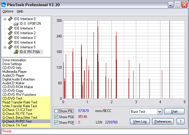Uncheck the Show POE checkbox
Image resolution: width=189 pixels, height=135 pixels.
tap(56, 117)
